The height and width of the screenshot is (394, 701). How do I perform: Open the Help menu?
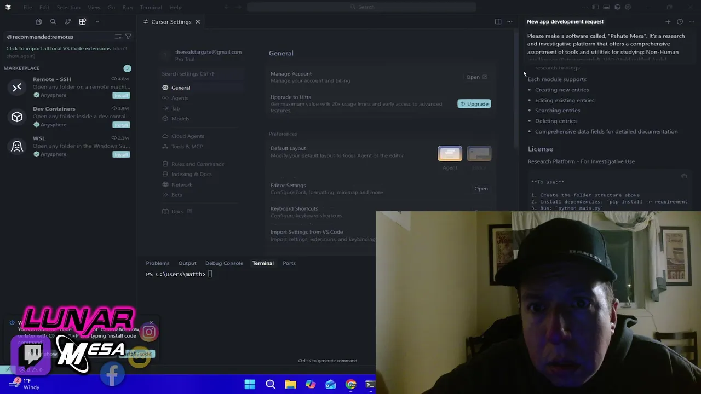[x=175, y=7]
